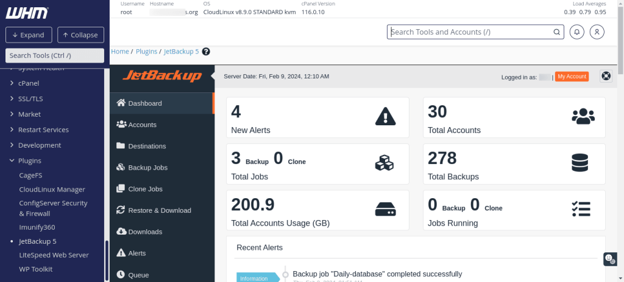
Task: Expand the Restart Services section
Action: [43, 129]
